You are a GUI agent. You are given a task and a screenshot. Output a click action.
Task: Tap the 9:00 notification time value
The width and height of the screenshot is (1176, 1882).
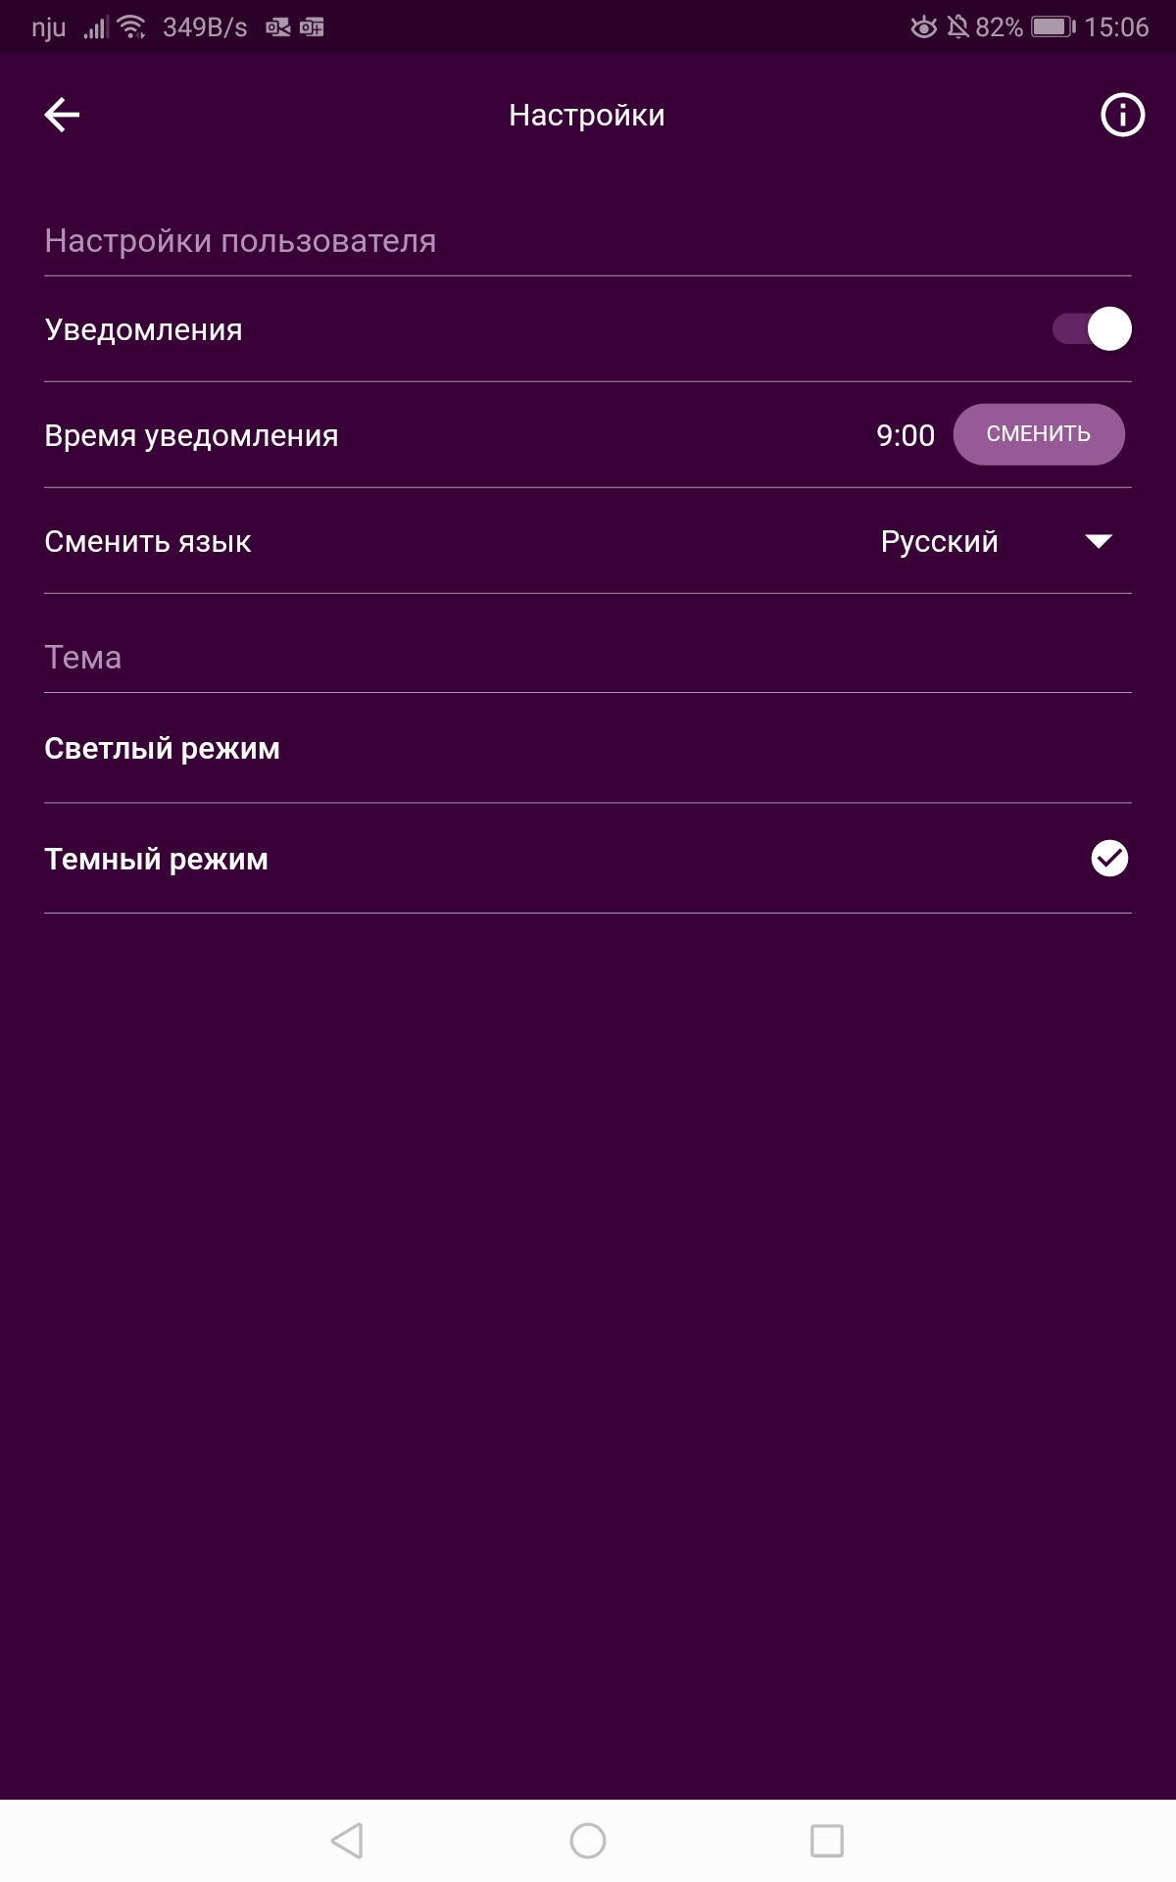906,435
